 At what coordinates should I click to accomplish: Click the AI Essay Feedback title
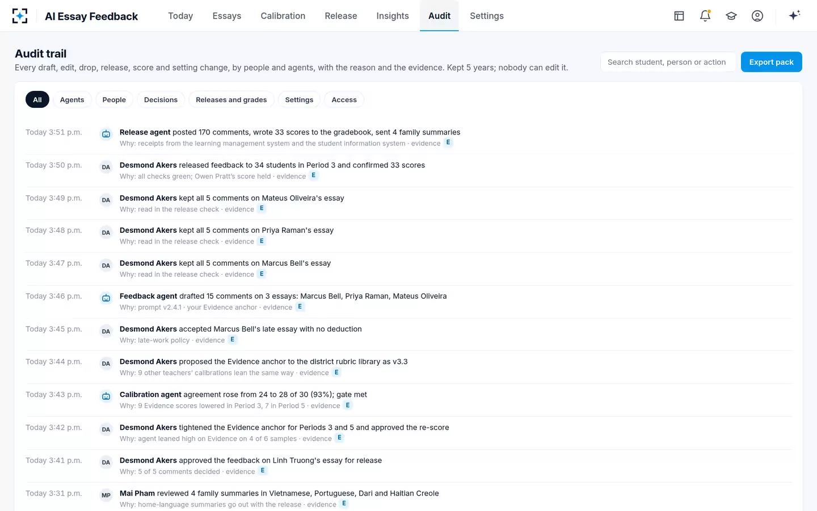(91, 16)
